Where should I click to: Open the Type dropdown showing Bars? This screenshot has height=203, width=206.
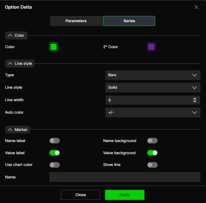click(153, 75)
